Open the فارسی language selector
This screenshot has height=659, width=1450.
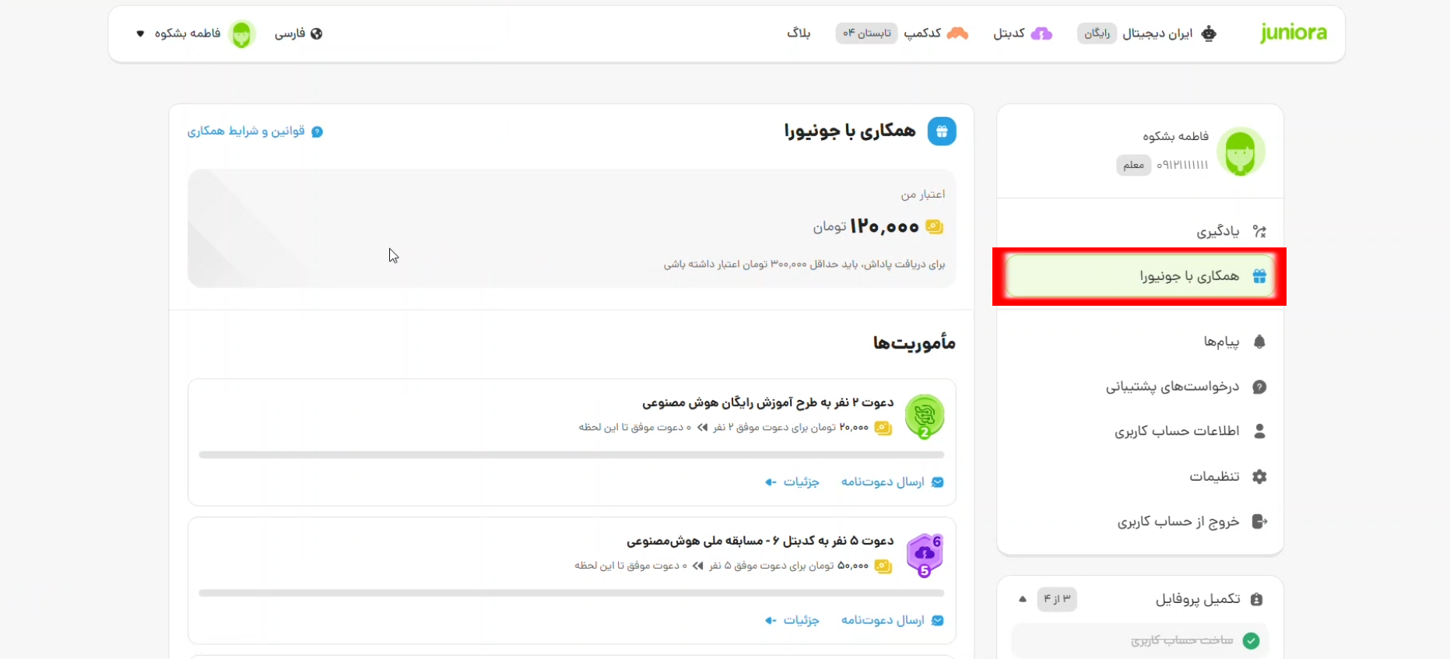click(x=298, y=33)
